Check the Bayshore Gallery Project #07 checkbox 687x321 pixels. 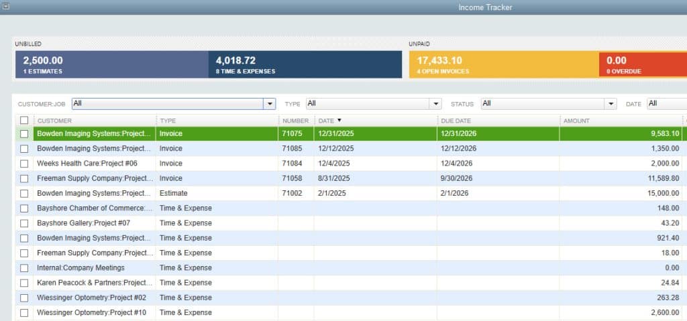(x=24, y=223)
